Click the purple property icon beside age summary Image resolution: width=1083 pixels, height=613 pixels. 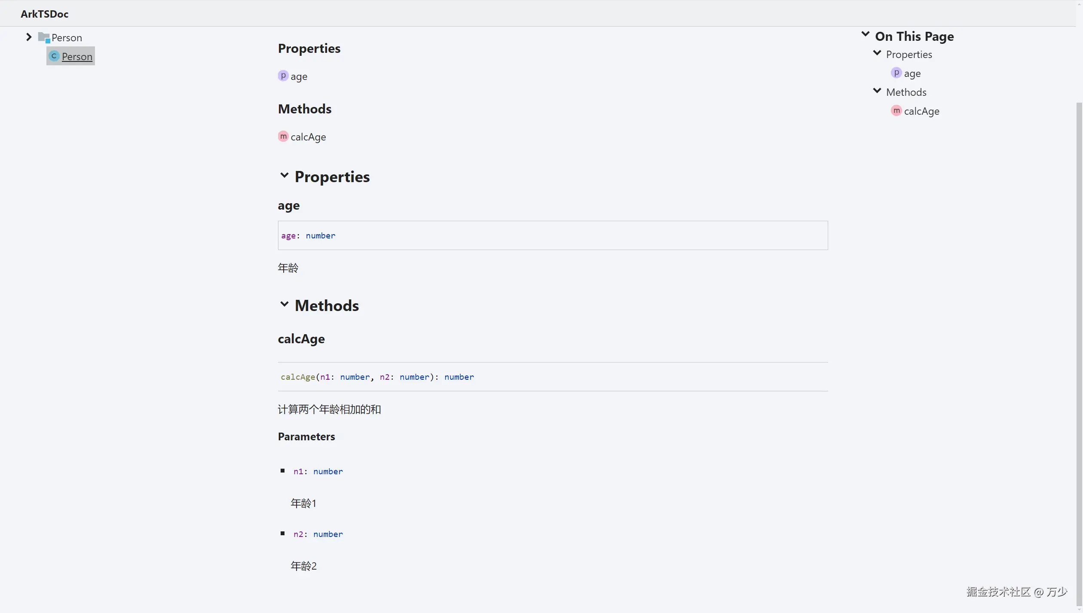click(x=283, y=76)
